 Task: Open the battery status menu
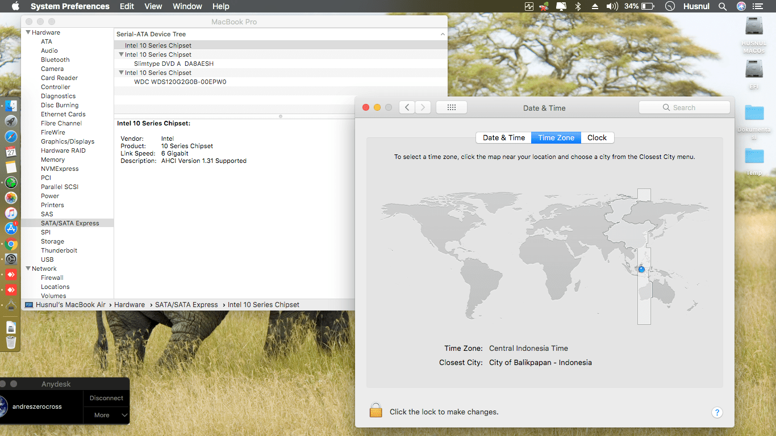pyautogui.click(x=640, y=6)
